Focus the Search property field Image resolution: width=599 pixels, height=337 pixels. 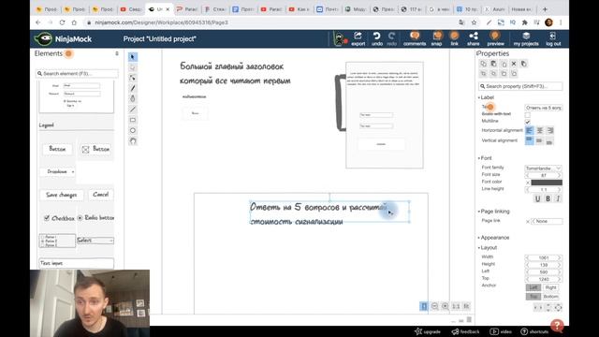coord(520,86)
